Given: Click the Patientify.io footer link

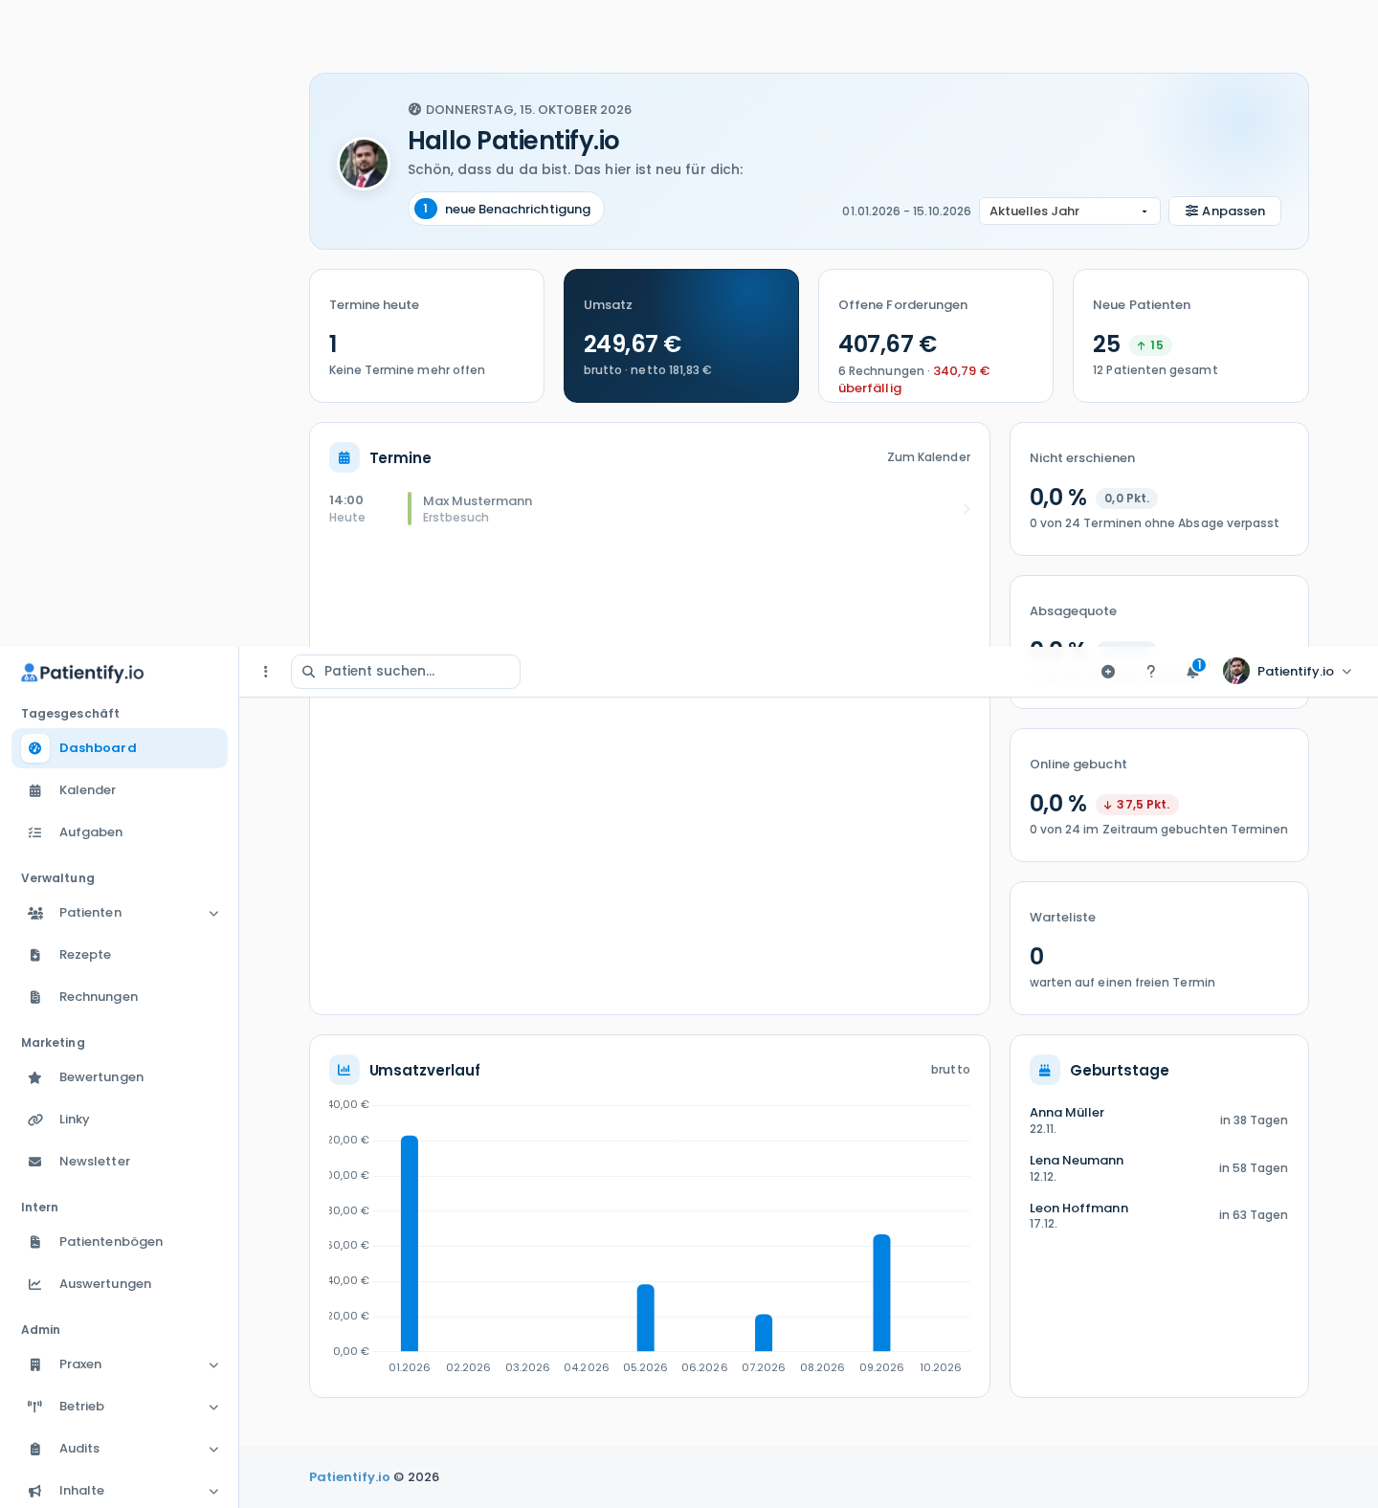Looking at the screenshot, I should pos(349,1476).
